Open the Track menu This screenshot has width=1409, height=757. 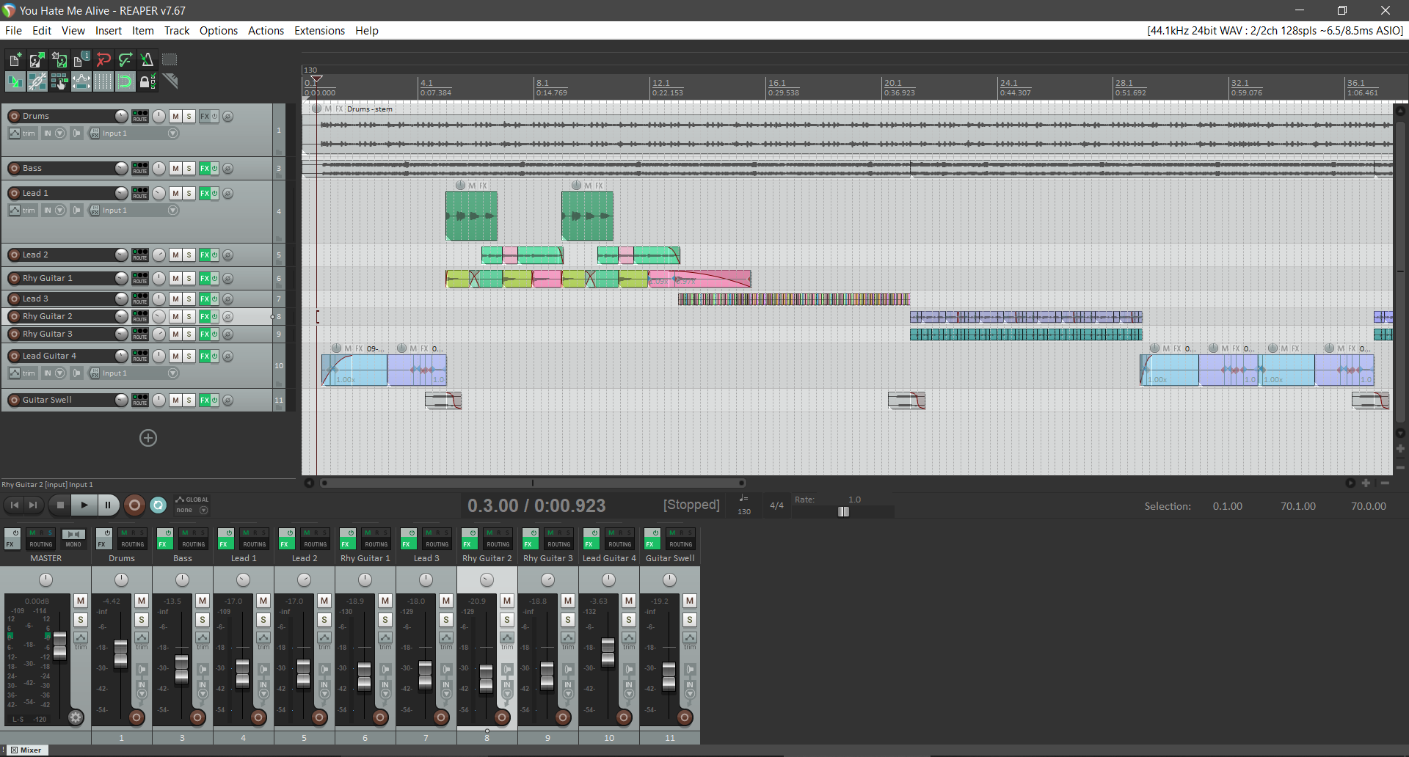point(177,31)
